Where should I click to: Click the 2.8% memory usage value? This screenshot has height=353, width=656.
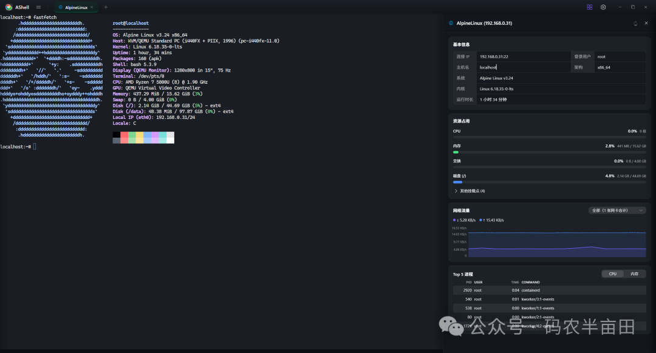point(610,146)
